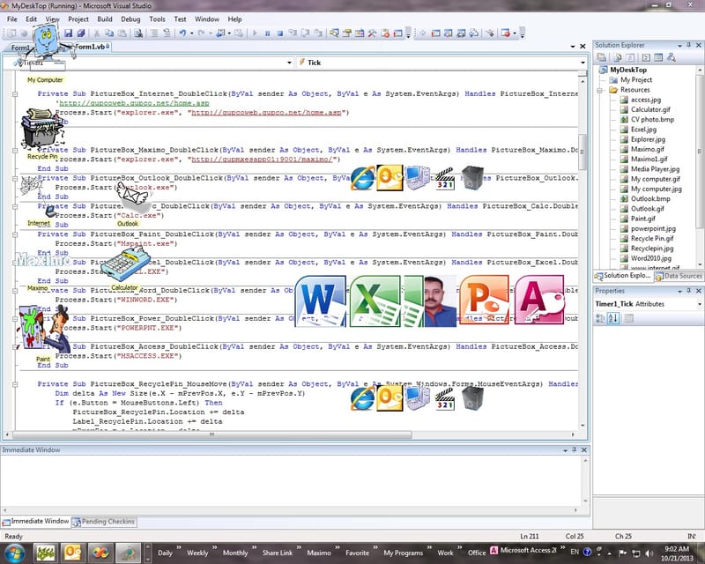Click the Stop Debugging icon

click(x=280, y=33)
